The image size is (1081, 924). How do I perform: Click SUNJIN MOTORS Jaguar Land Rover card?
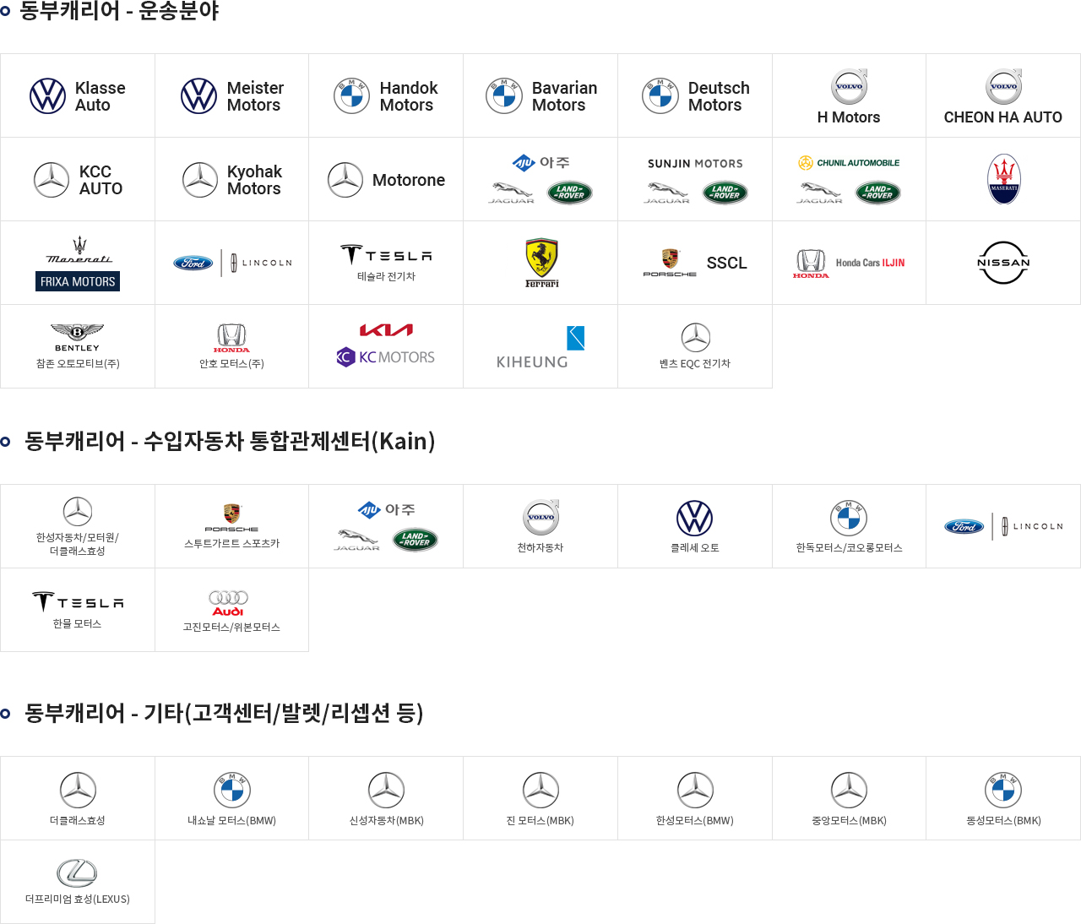pos(695,180)
